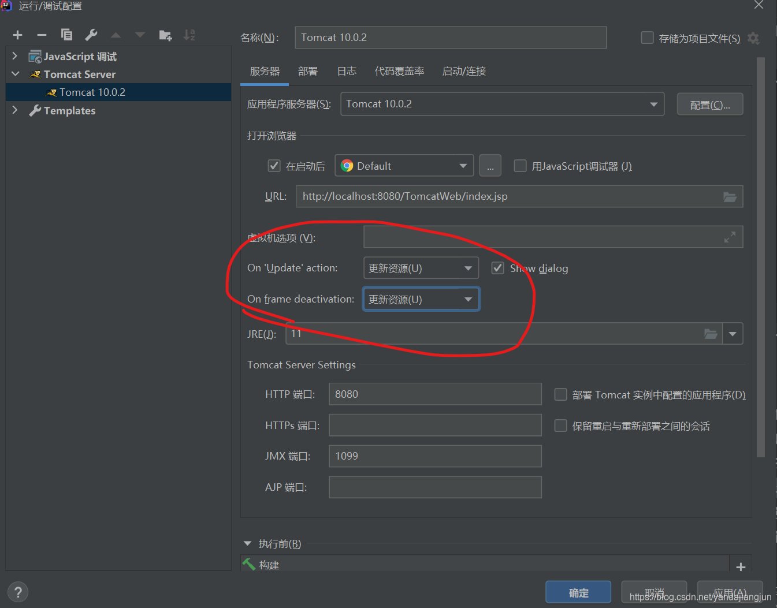Switch to the 启动/连接 tab
The height and width of the screenshot is (608, 777).
[x=464, y=71]
